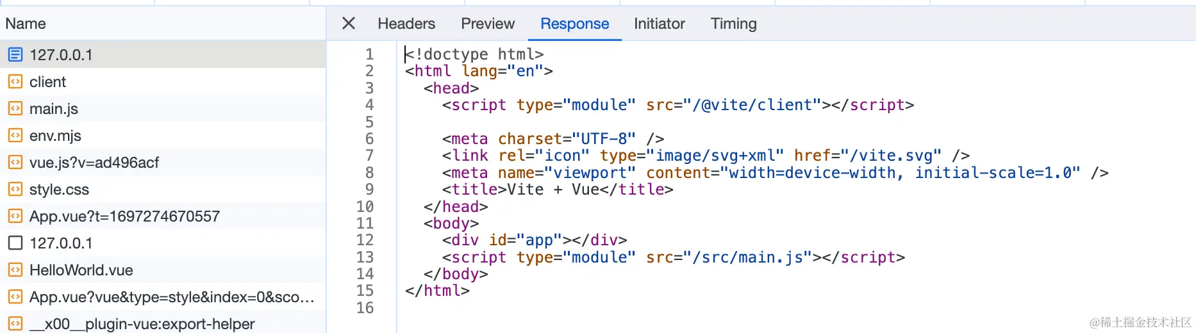Show the Initiator tab
The width and height of the screenshot is (1196, 333).
pyautogui.click(x=659, y=24)
